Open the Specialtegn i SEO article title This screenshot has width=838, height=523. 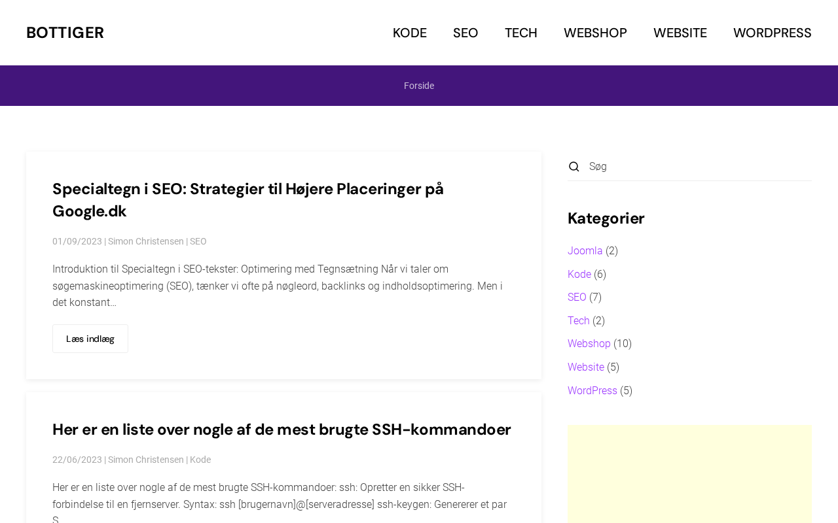(248, 200)
